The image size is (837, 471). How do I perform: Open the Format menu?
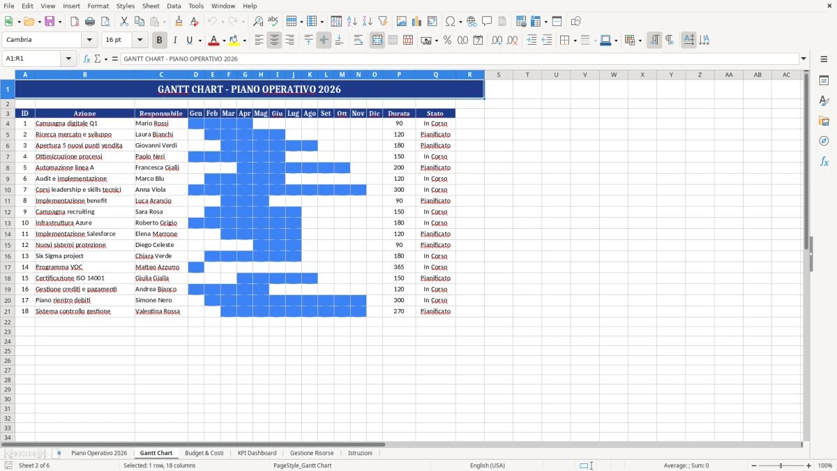coord(98,6)
